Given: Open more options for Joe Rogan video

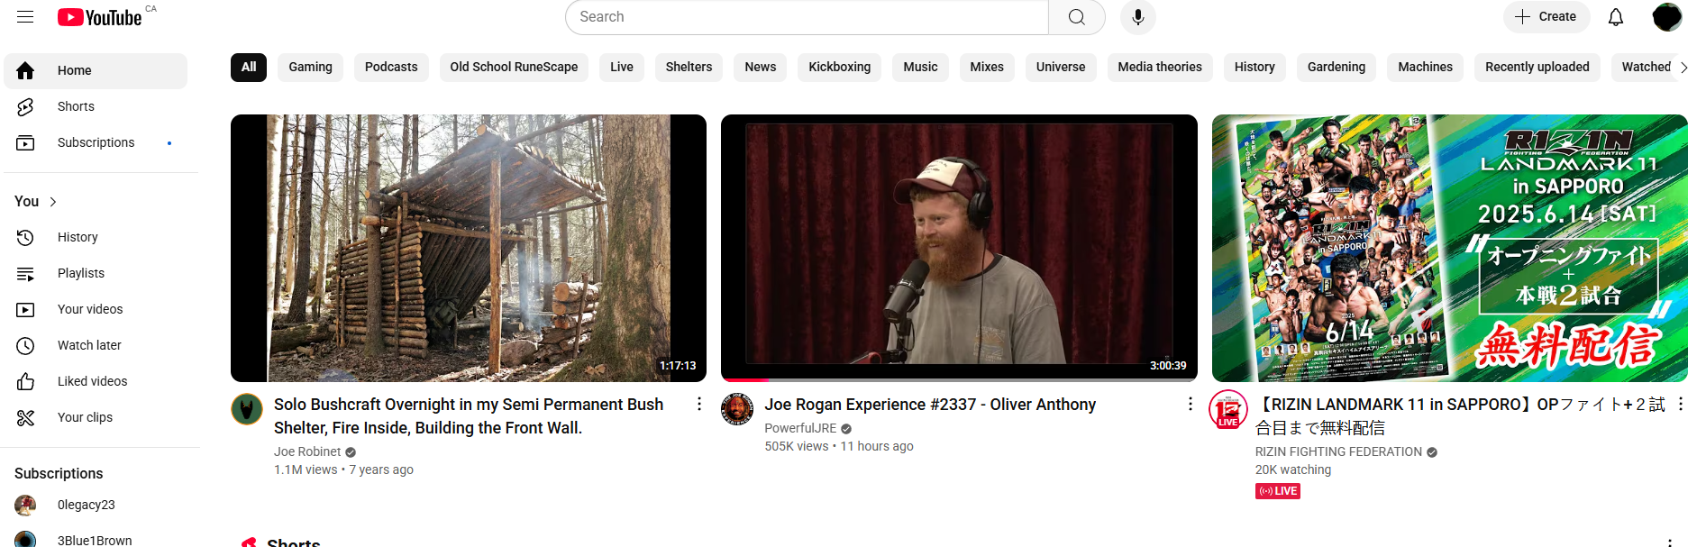Looking at the screenshot, I should (x=1190, y=405).
